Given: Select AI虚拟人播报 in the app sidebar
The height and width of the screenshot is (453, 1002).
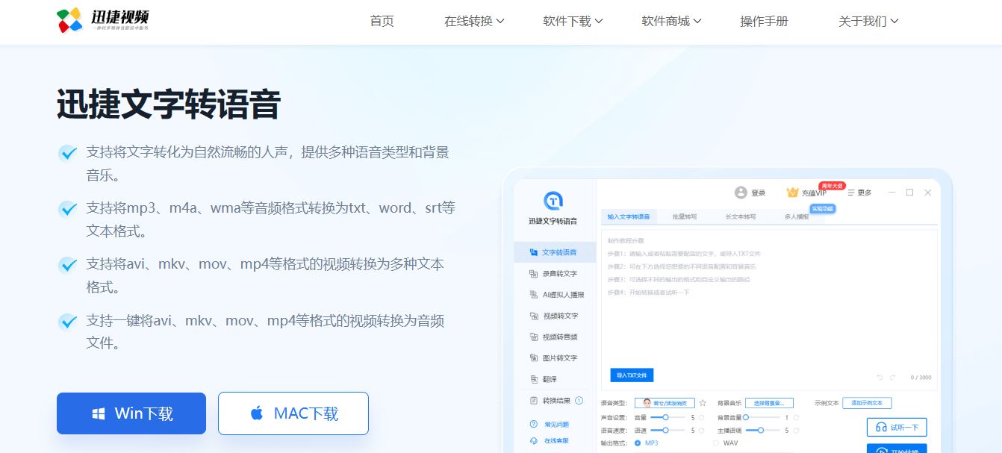Looking at the screenshot, I should coord(555,295).
